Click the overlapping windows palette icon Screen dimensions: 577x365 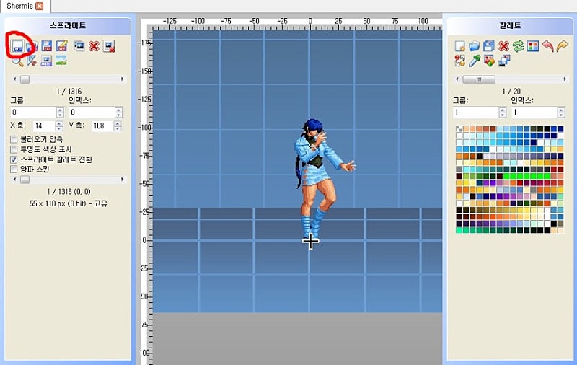[504, 61]
